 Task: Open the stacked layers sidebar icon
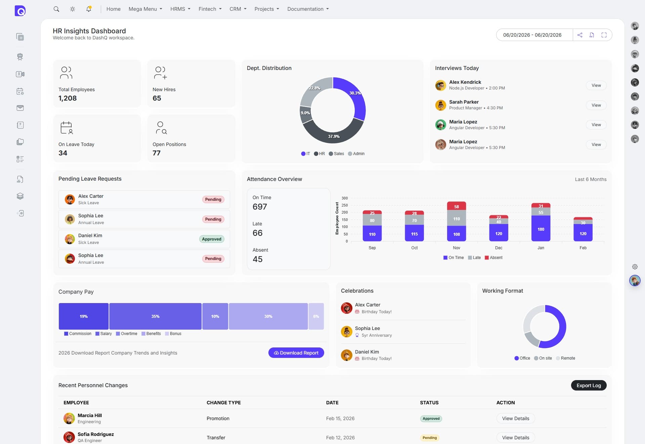(20, 196)
